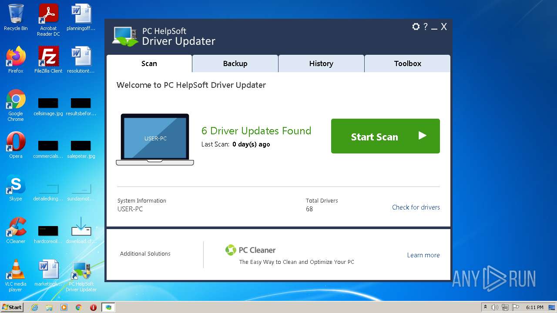Viewport: 557px width, 313px height.
Task: Open settings gear in Driver Updater
Action: [x=416, y=27]
